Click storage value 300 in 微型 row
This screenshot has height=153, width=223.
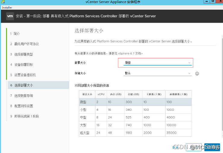[x=129, y=102]
